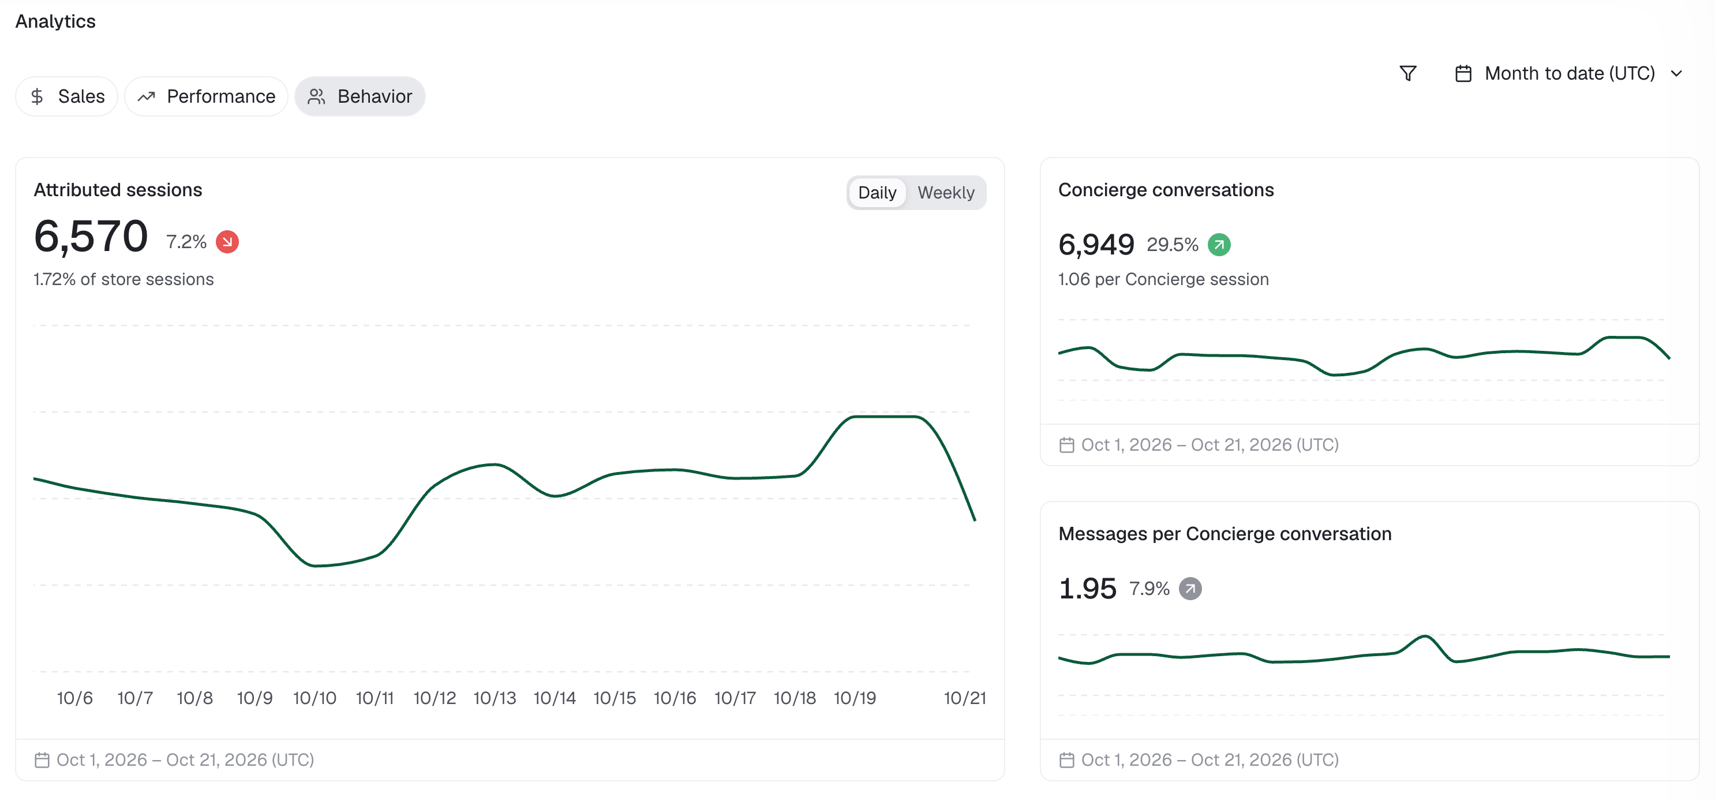Click the gray arrow badge next to 7.9%

point(1190,589)
